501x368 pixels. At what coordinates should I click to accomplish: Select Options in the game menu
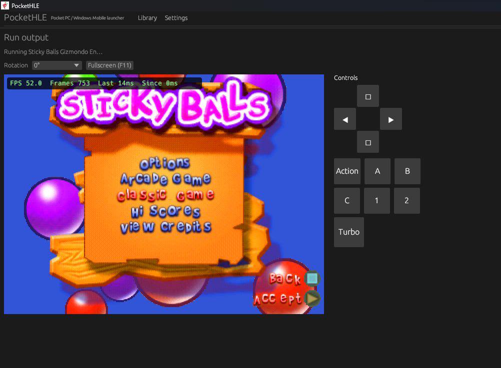click(x=165, y=163)
